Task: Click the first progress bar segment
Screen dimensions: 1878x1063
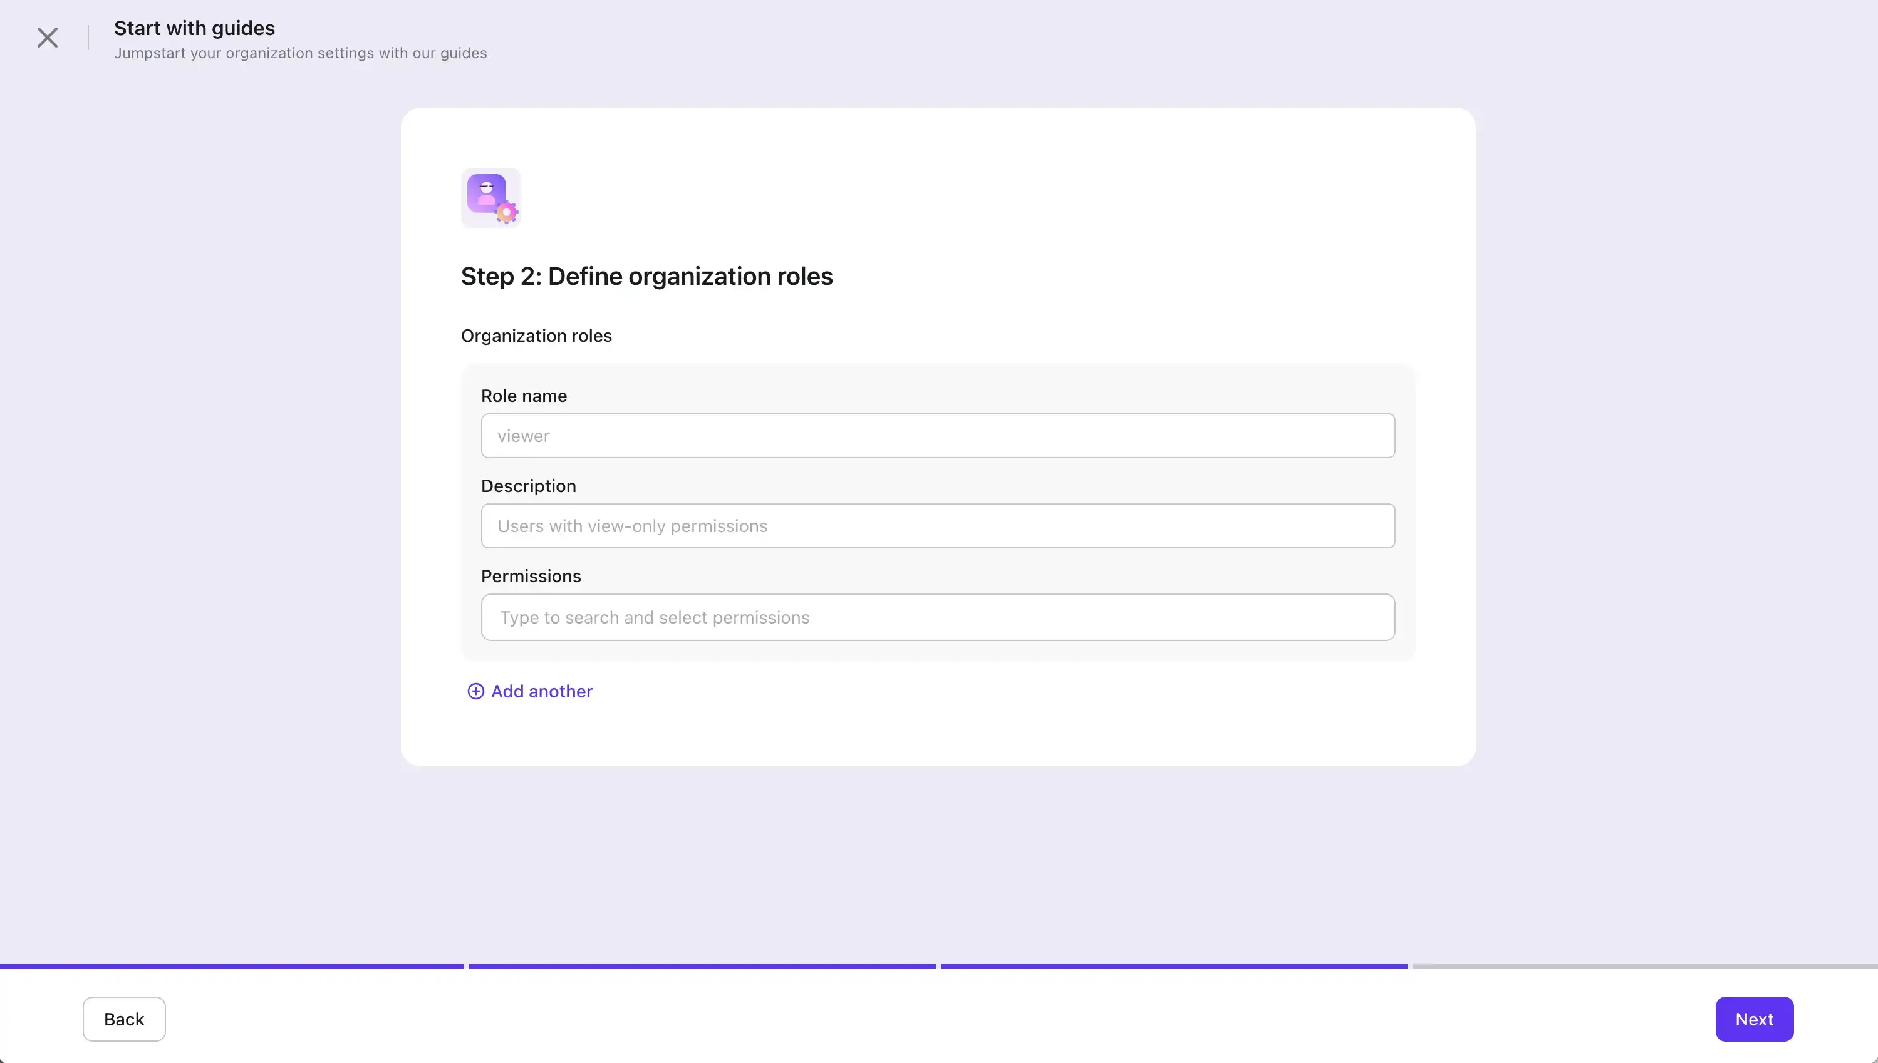Action: (232, 966)
